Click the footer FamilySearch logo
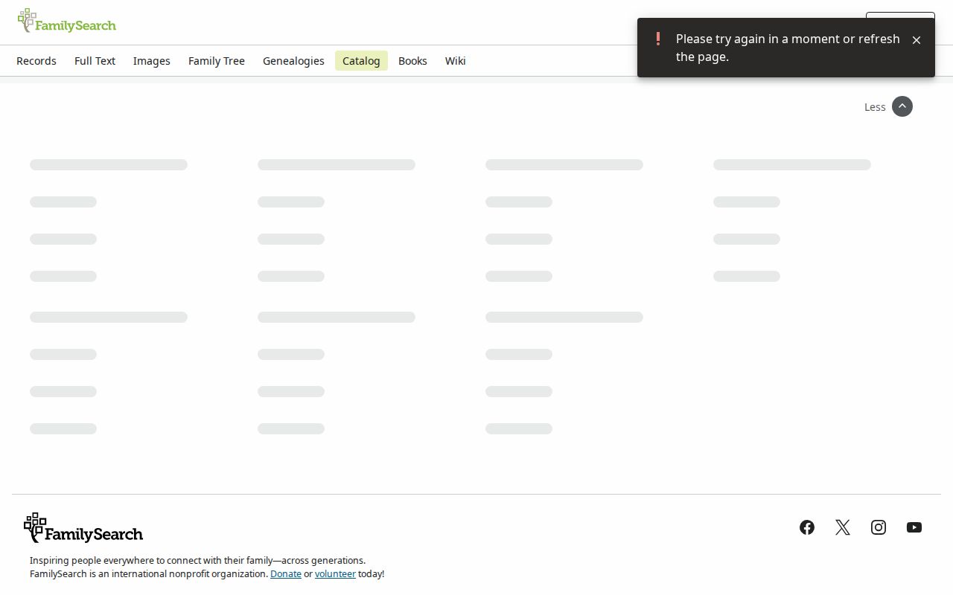The width and height of the screenshot is (953, 595). click(83, 528)
